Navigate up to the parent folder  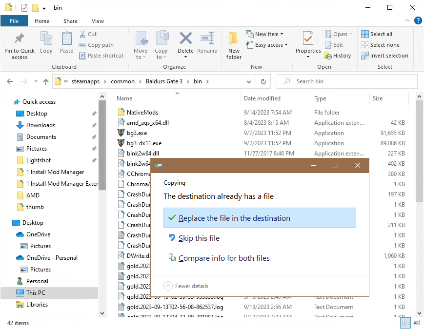pos(45,81)
